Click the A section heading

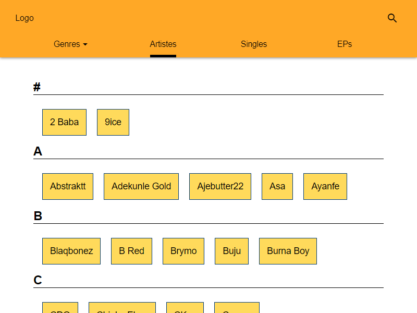tap(38, 151)
